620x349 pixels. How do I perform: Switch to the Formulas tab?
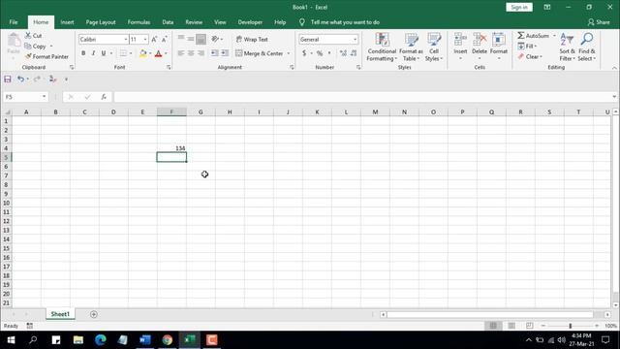(139, 22)
